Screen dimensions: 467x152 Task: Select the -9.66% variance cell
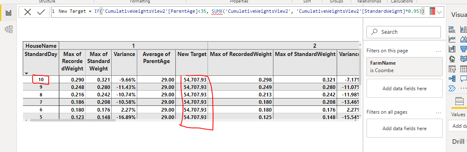point(124,80)
